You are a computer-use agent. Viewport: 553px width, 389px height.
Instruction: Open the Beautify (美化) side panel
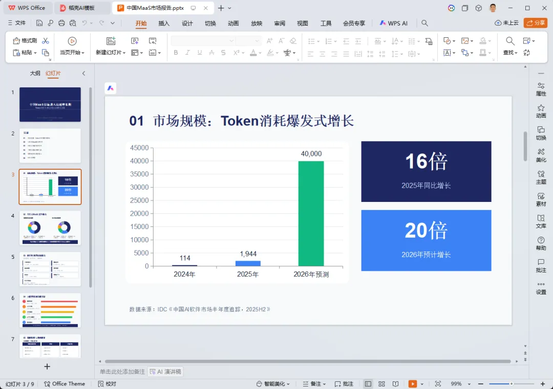click(541, 155)
